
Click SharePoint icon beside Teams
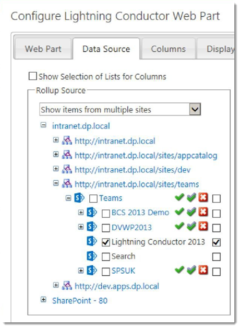pos(80,197)
